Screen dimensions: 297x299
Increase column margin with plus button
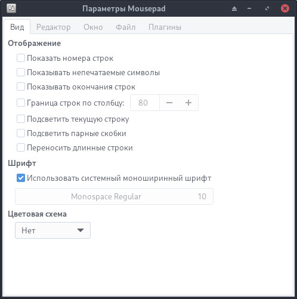[188, 103]
